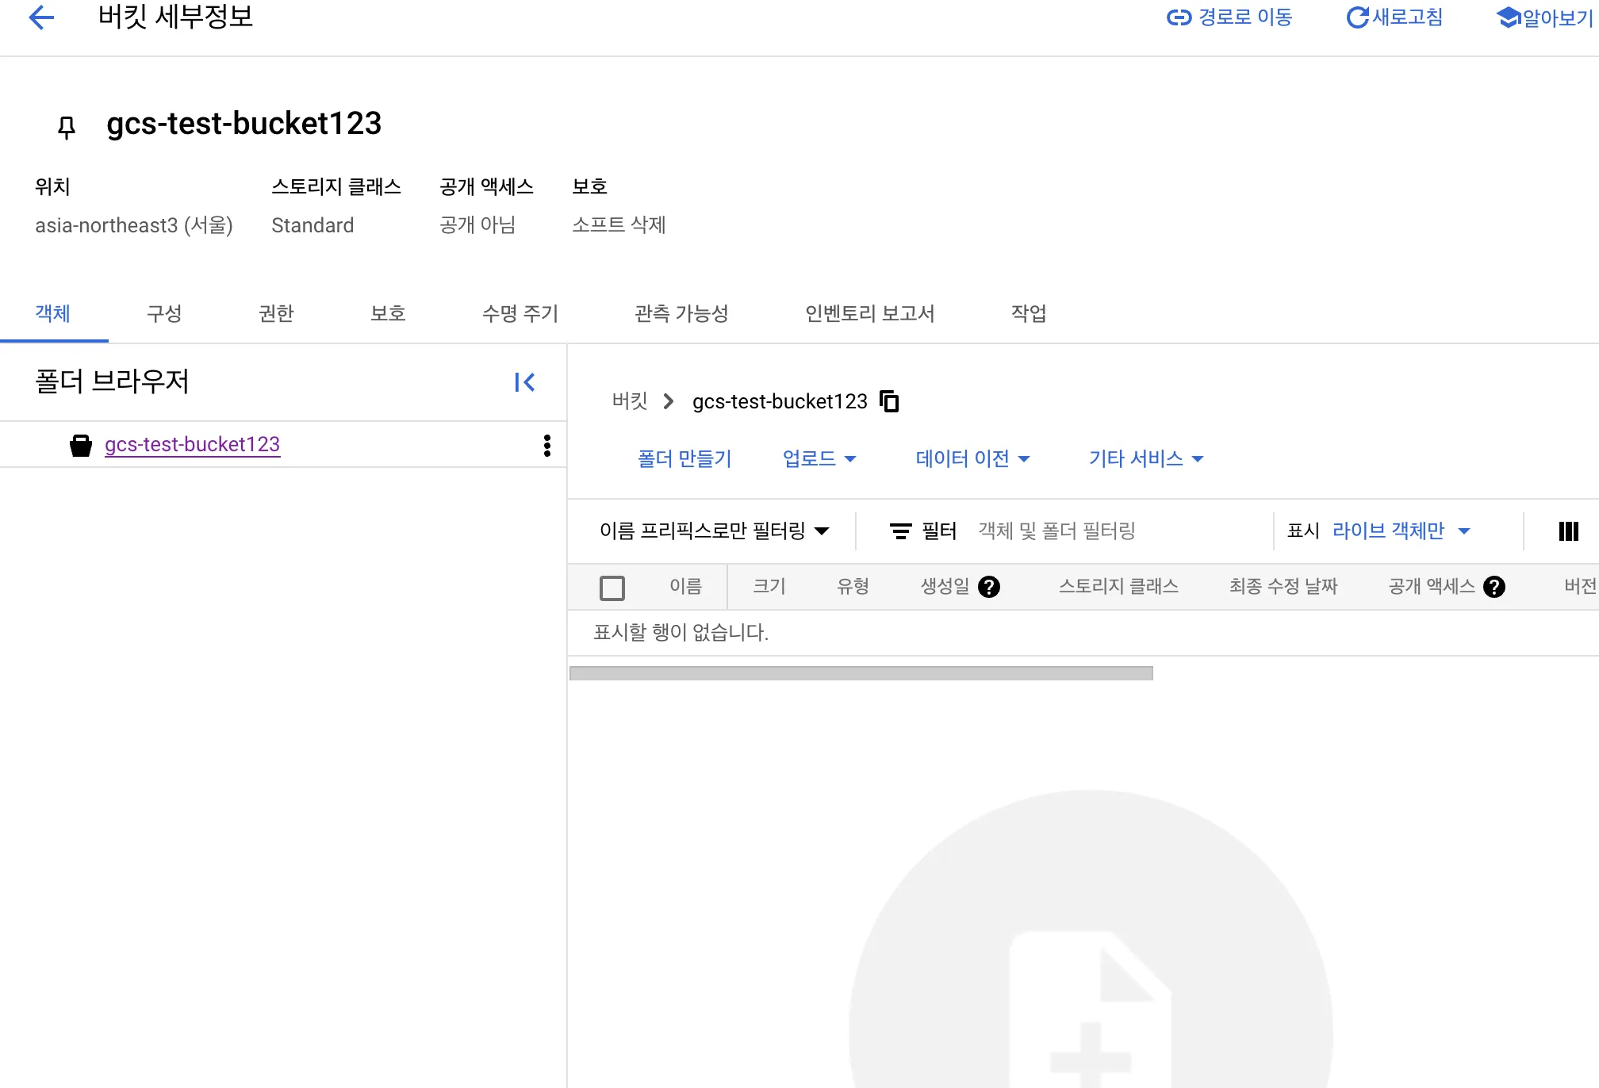The height and width of the screenshot is (1088, 1599).
Task: Tick the select-all objects checkbox
Action: pyautogui.click(x=612, y=587)
